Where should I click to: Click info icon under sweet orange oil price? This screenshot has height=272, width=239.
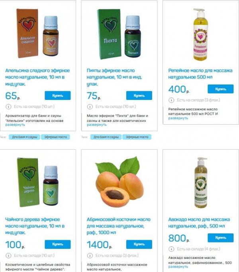pyautogui.click(x=8, y=106)
